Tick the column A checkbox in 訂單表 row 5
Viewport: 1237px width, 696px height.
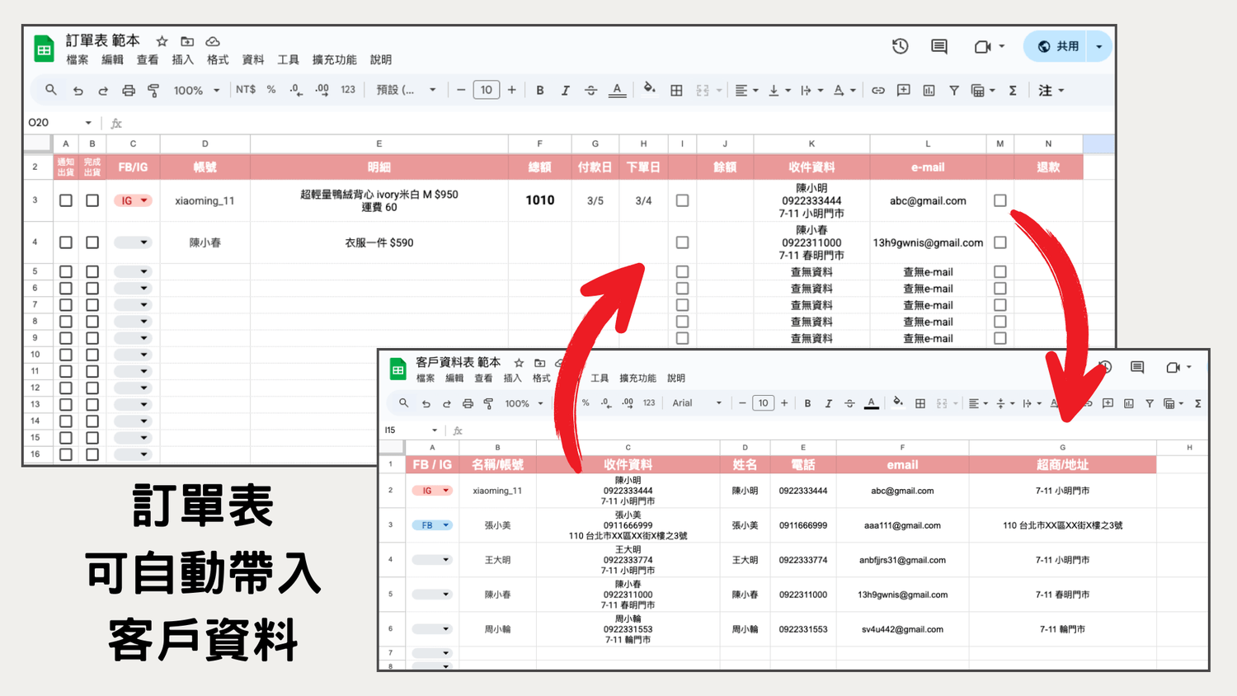pos(66,271)
